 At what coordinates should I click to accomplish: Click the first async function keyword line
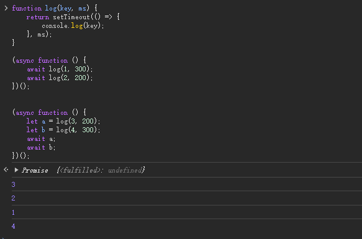pos(49,60)
